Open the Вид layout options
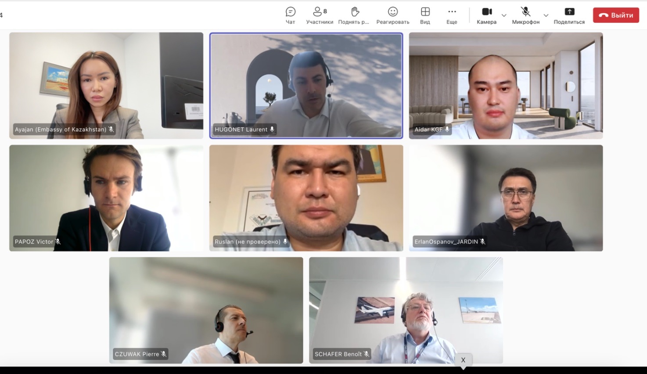647x374 pixels. 425,15
